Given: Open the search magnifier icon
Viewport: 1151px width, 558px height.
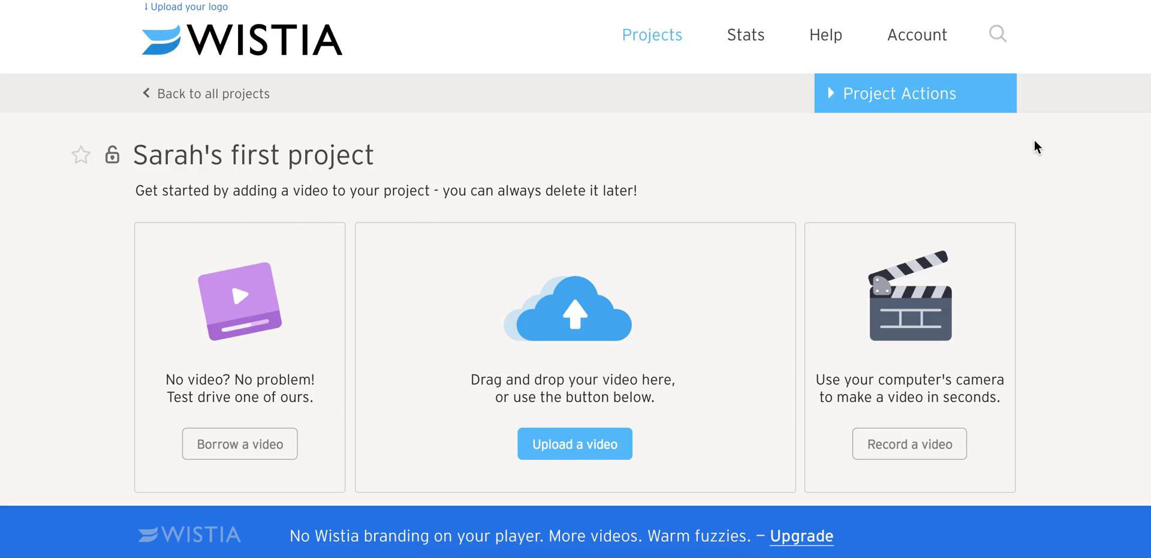Looking at the screenshot, I should (x=998, y=34).
